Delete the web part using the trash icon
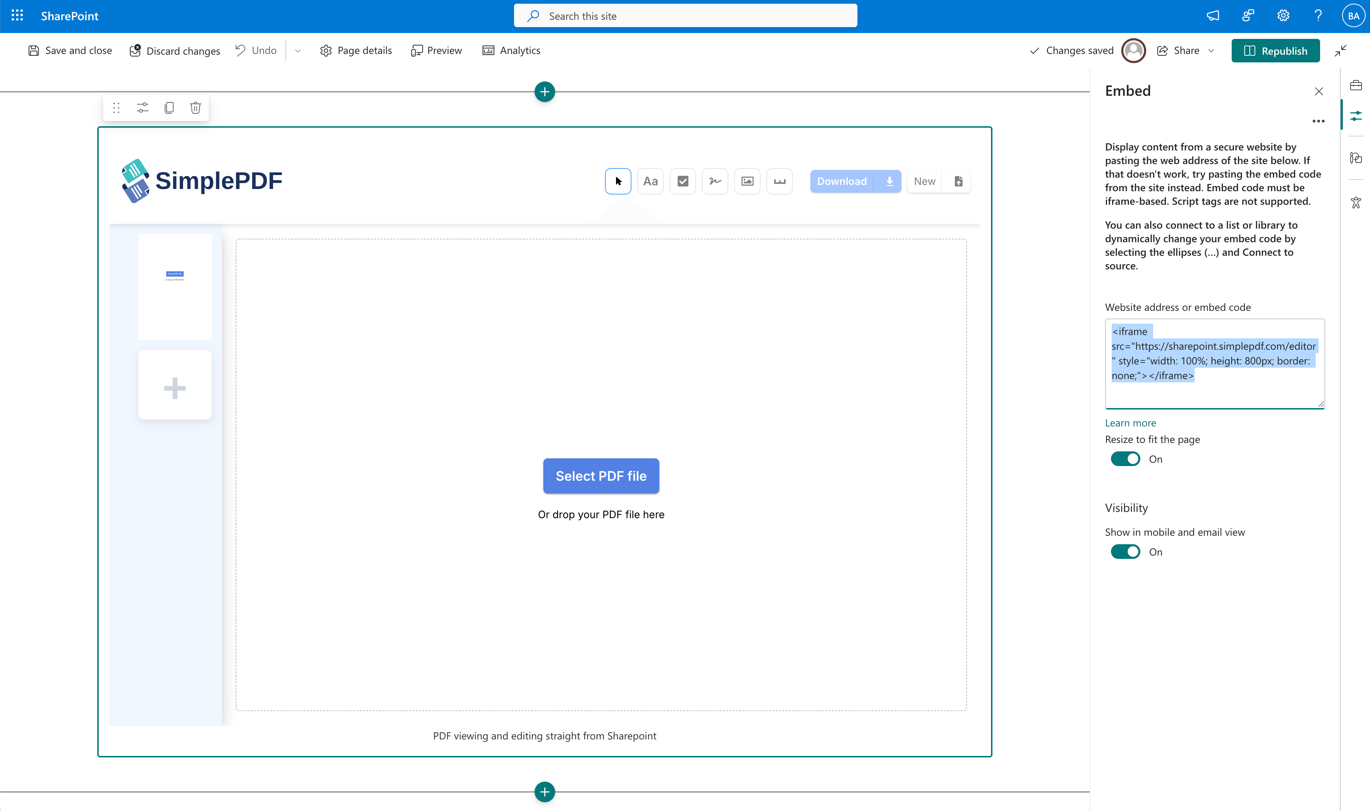Image resolution: width=1370 pixels, height=811 pixels. pos(195,108)
